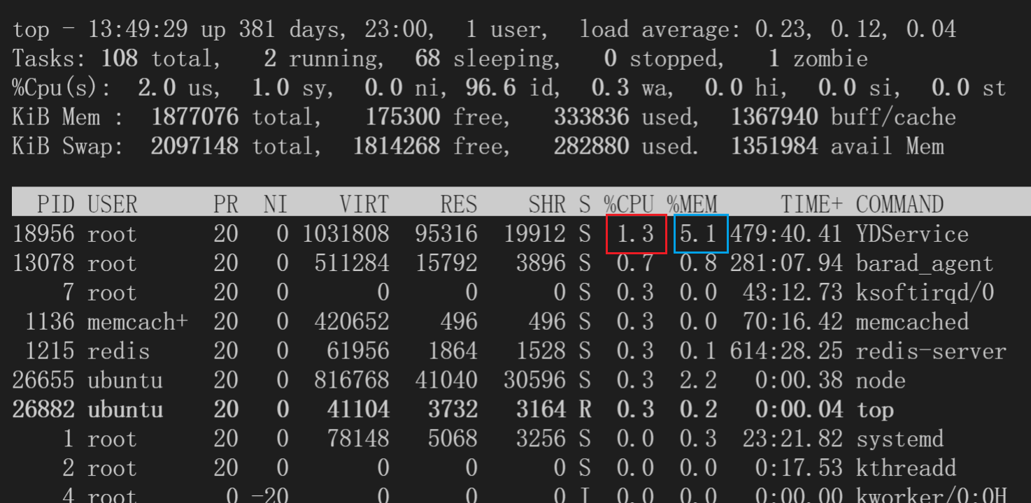
Task: Click the memcach+ user name
Action: [138, 322]
